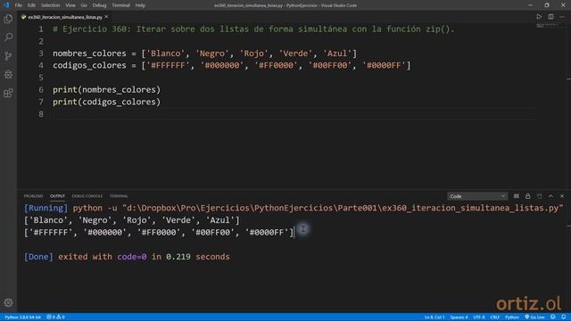The image size is (571, 321).
Task: Minimize the VS Code window
Action: [x=530, y=5]
